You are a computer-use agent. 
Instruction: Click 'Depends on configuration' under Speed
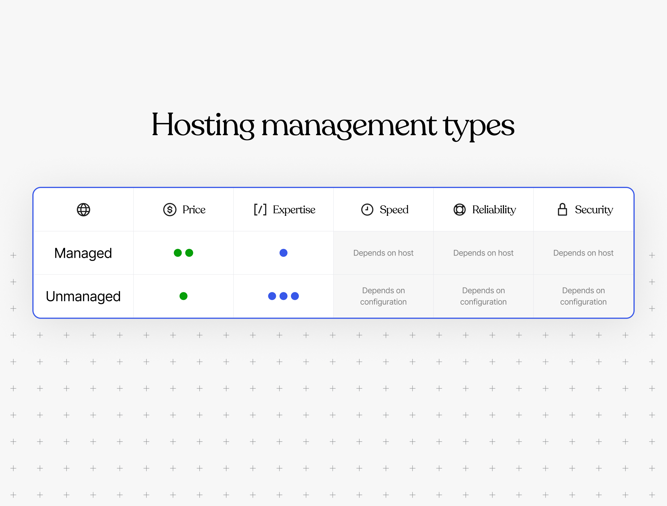click(x=383, y=296)
